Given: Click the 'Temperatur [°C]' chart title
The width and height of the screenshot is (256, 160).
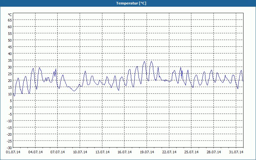Looking at the screenshot, I should tap(128, 3).
